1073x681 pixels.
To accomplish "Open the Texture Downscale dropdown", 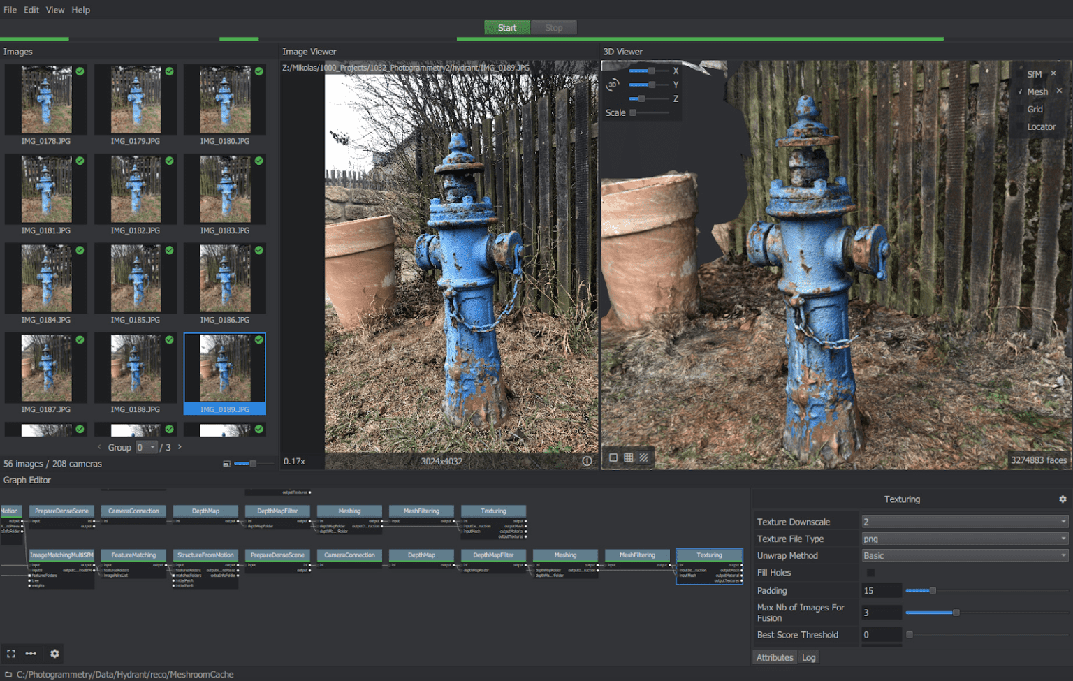I will [964, 521].
